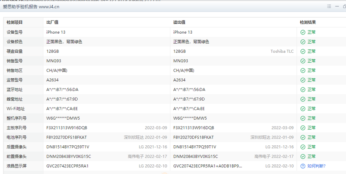Click the green check icon in 蓝牙地址 row

click(x=303, y=89)
